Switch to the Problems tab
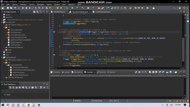This screenshot has height=107, width=190. tap(56, 72)
